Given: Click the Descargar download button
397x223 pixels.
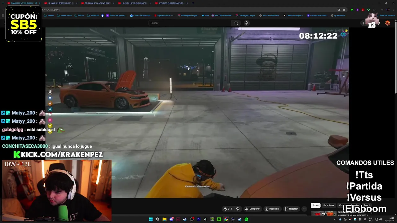Looking at the screenshot, I should point(272,209).
